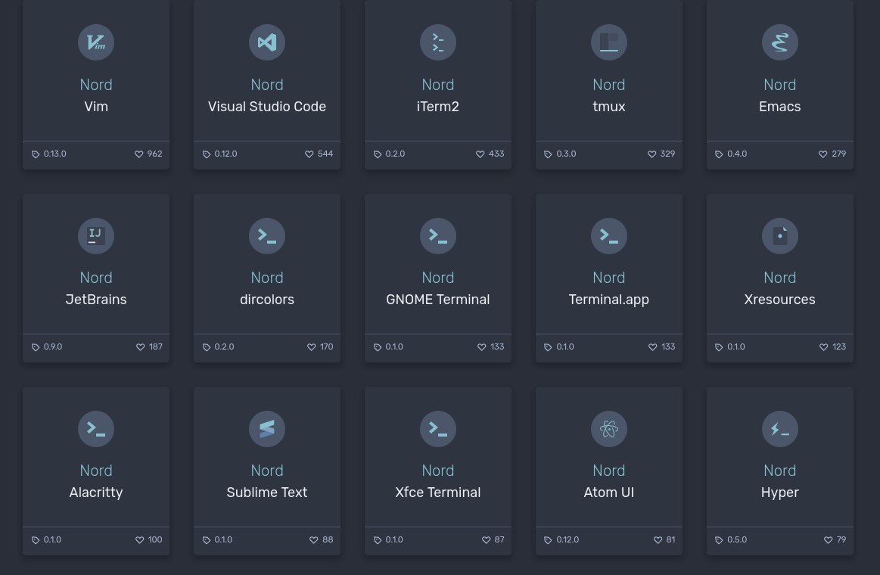Click the Emacs logo icon
Image resolution: width=880 pixels, height=575 pixels.
pos(780,42)
